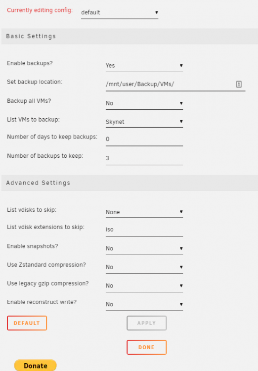This screenshot has height=371, width=258.
Task: Click the DEFAULT button
Action: tap(27, 323)
